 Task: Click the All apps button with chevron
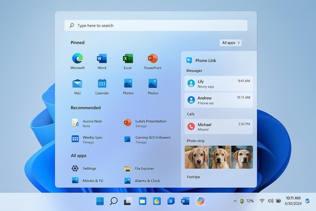[x=230, y=43]
